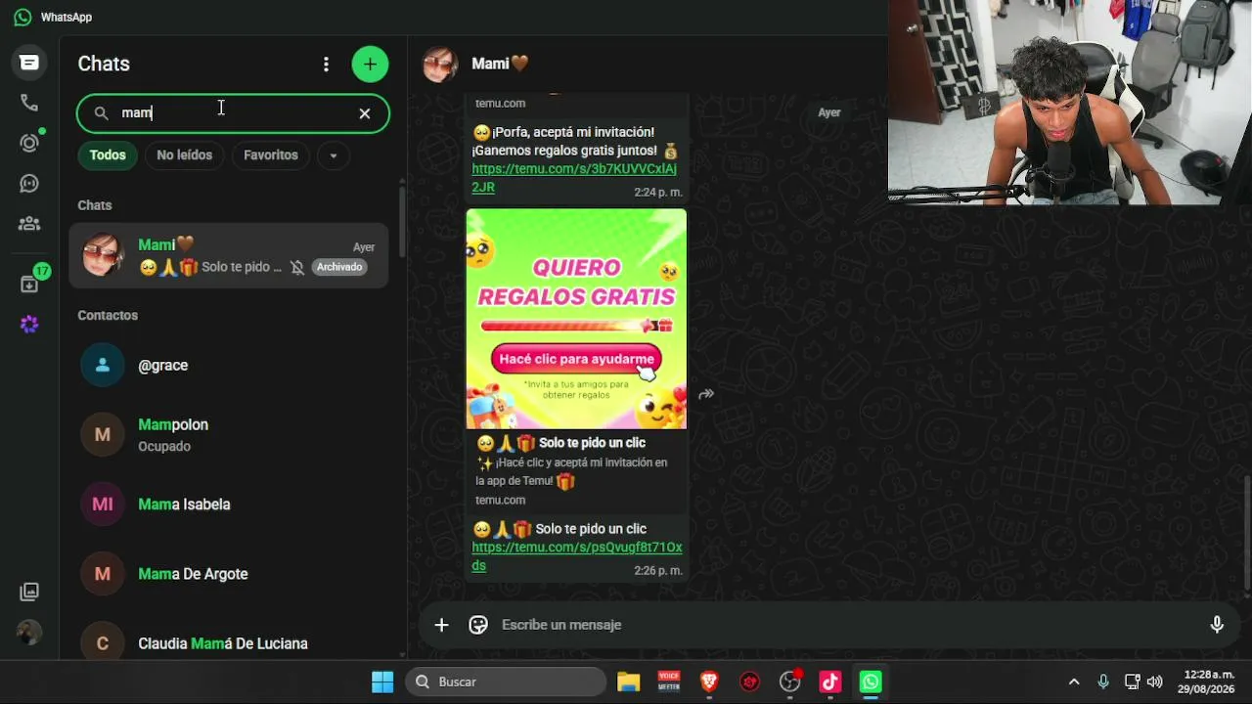Click the 2:24 p. m. message timestamp
Viewport: 1252px width, 704px height.
[x=657, y=193]
